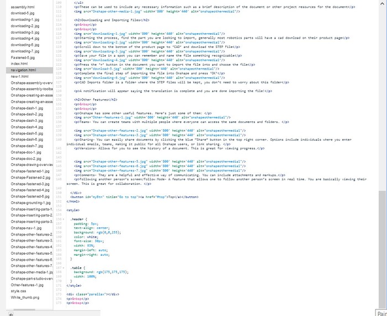Open Onshape-dash-1.jpg

[x=27, y=108]
